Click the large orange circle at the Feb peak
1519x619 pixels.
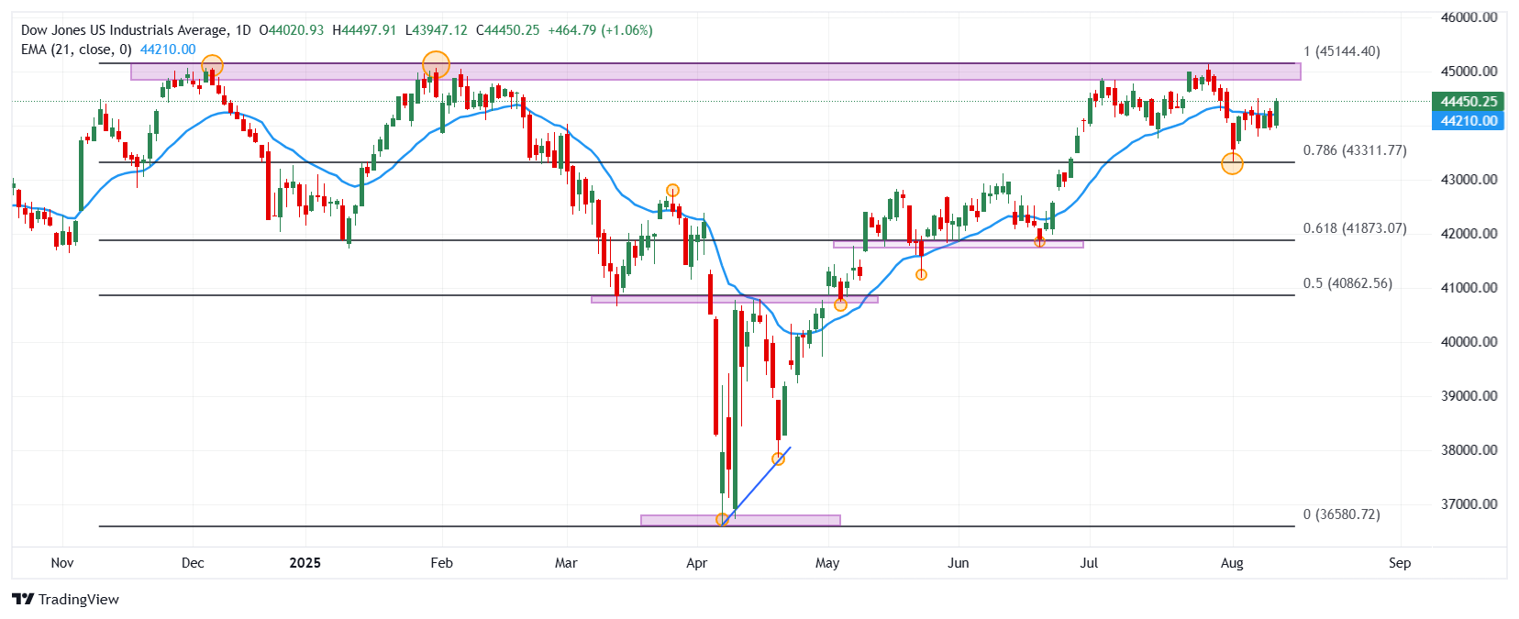coord(436,65)
